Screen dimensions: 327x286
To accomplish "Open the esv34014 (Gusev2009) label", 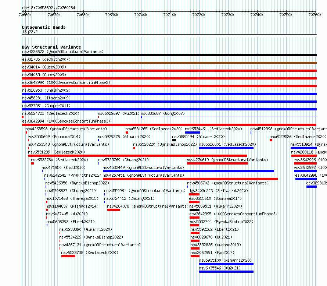I will point(44,67).
